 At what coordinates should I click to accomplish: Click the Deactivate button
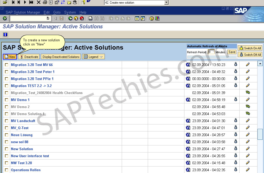tap(29, 57)
